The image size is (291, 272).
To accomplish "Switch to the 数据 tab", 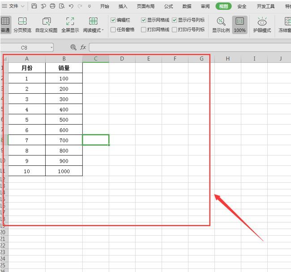I will pyautogui.click(x=187, y=6).
